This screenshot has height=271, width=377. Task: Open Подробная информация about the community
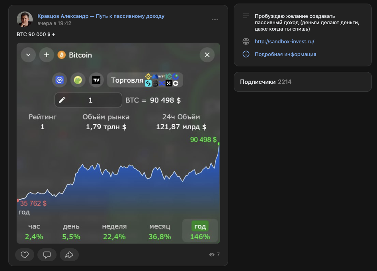tap(285, 54)
